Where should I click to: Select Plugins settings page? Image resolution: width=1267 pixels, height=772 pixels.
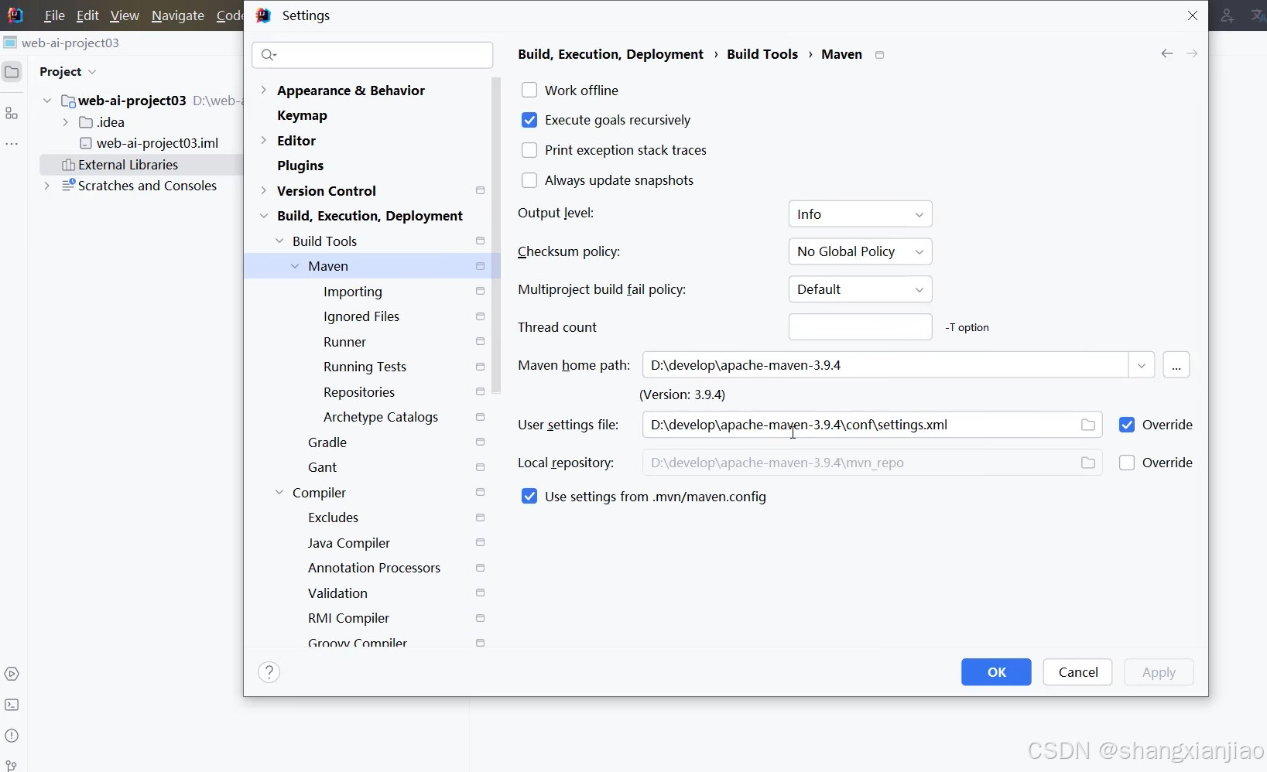pyautogui.click(x=300, y=166)
